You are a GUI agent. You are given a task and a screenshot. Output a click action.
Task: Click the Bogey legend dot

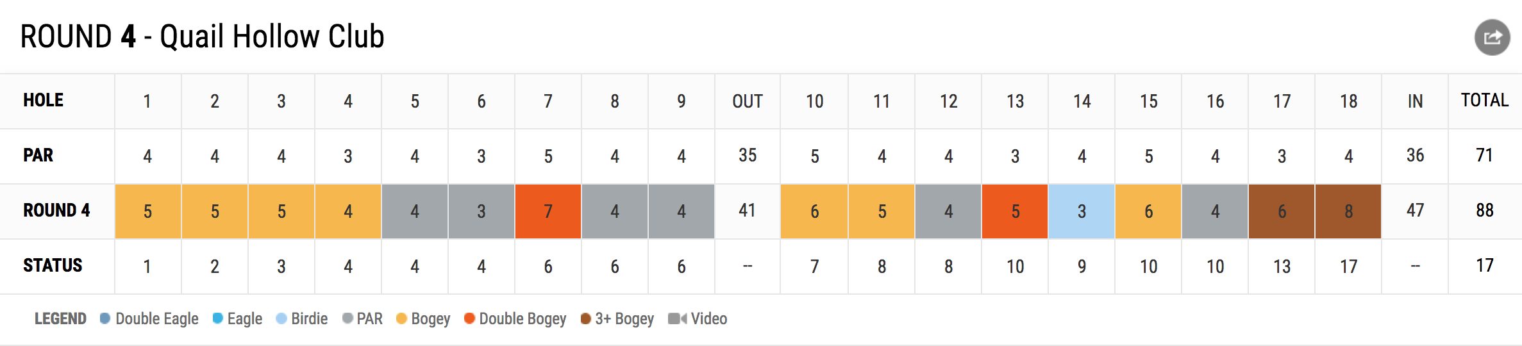click(x=401, y=318)
